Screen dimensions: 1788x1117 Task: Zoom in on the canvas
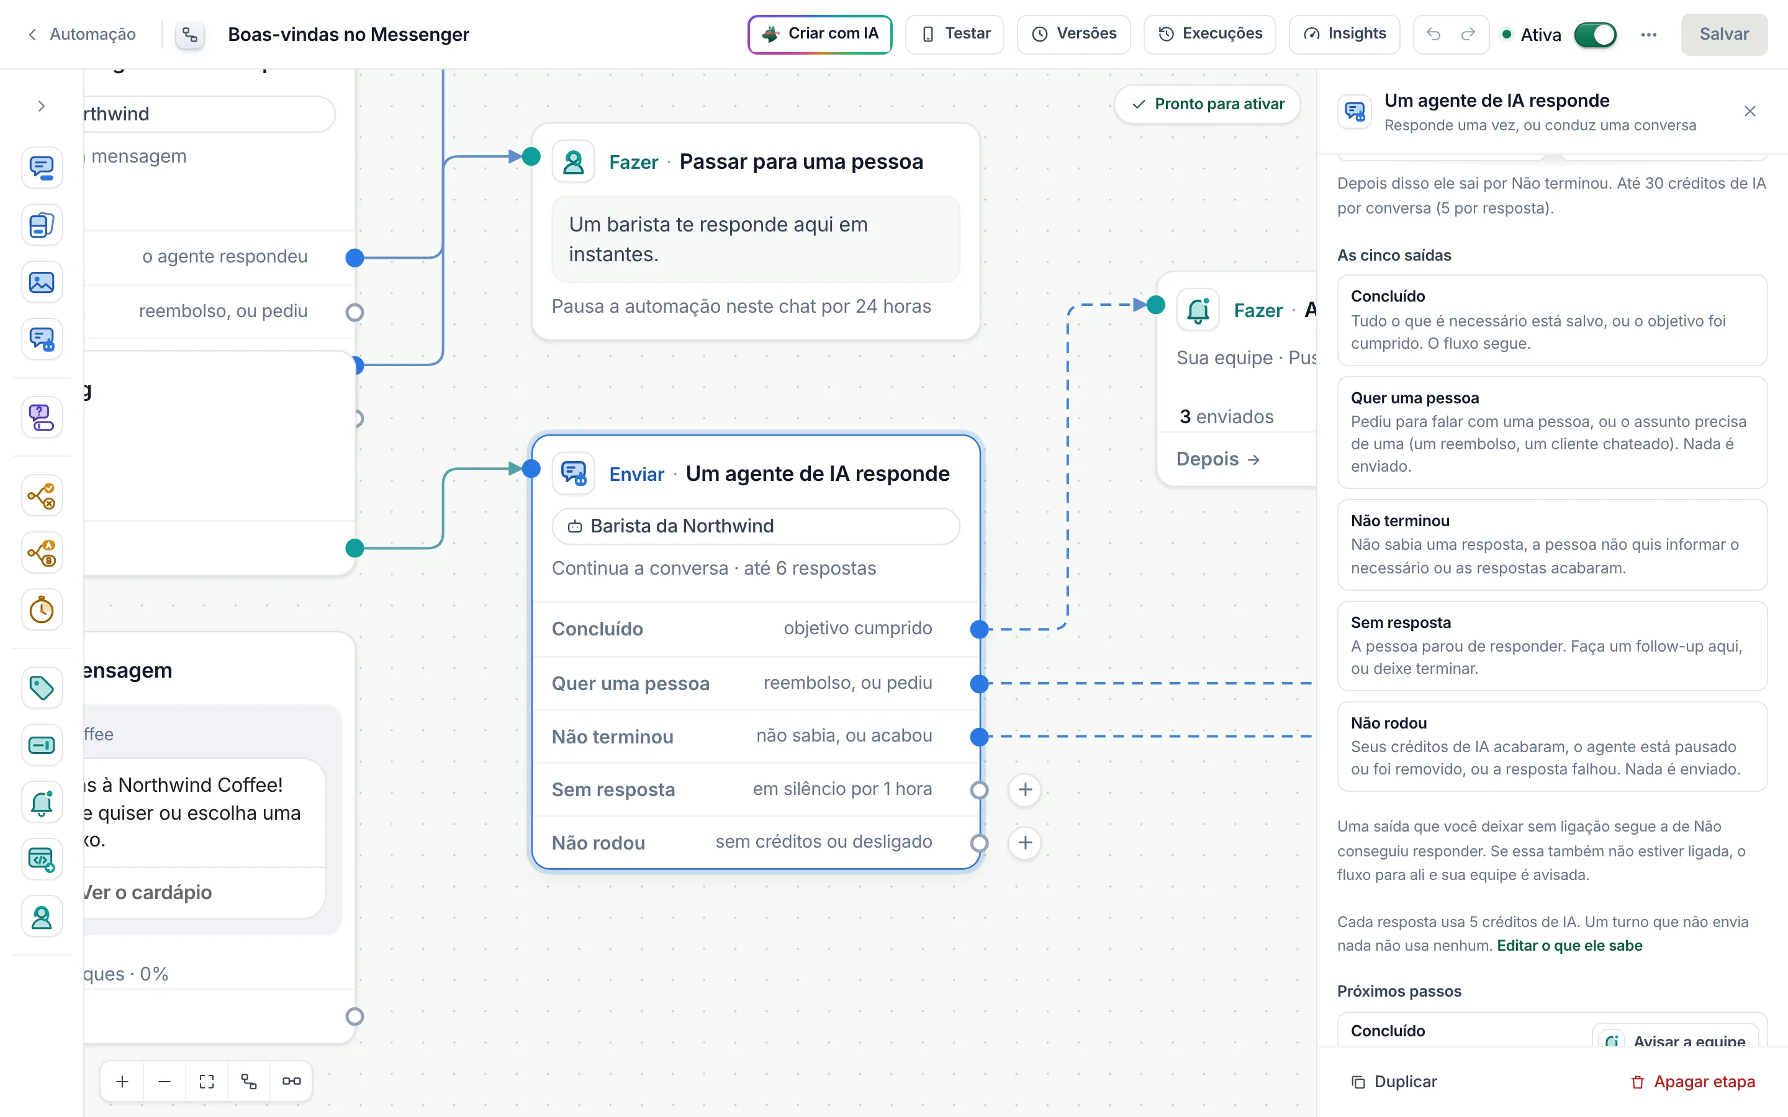[x=122, y=1082]
